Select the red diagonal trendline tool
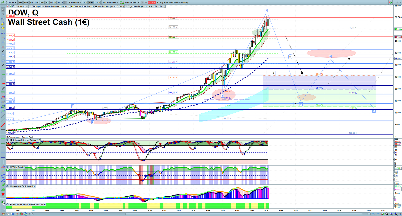This screenshot has height=216, width=402. (x=3, y=125)
